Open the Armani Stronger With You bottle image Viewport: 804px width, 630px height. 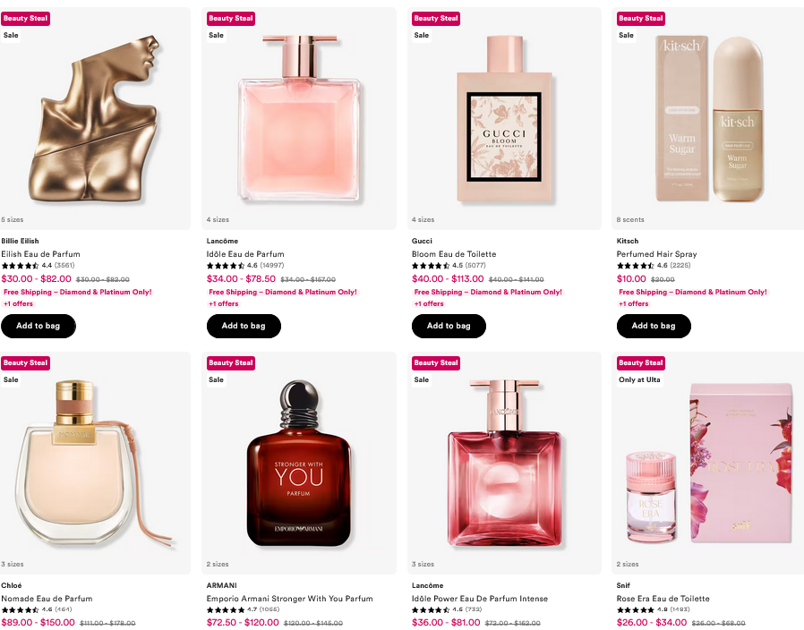(299, 463)
